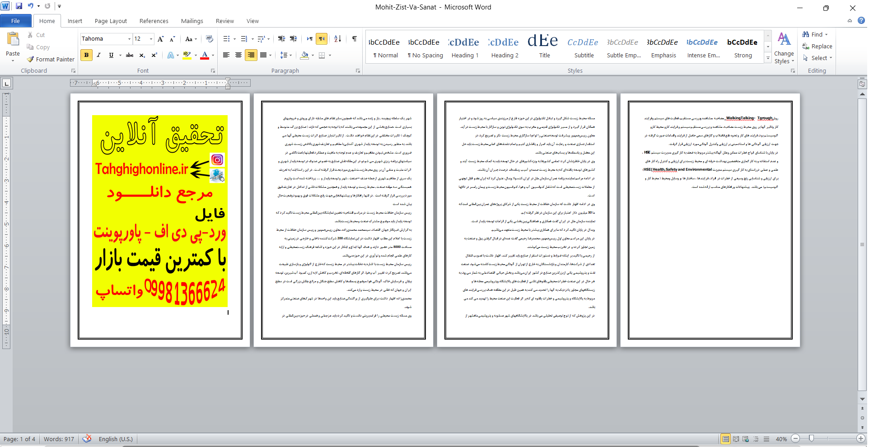
Task: Expand the Styles gallery More arrow
Action: pos(768,57)
